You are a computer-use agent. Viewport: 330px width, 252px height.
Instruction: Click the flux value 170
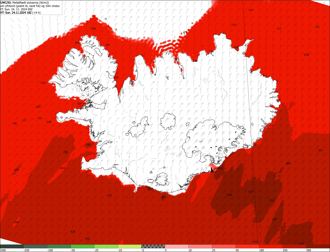[x=39, y=118]
